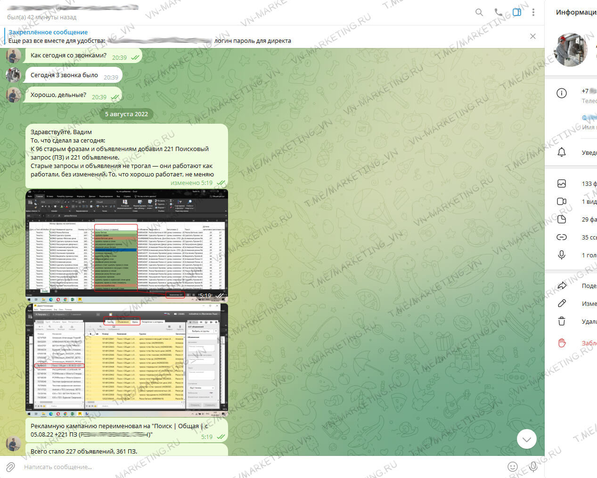Screen dimensions: 597x478
Task: Dismiss the pinned message with X
Action: coord(532,36)
